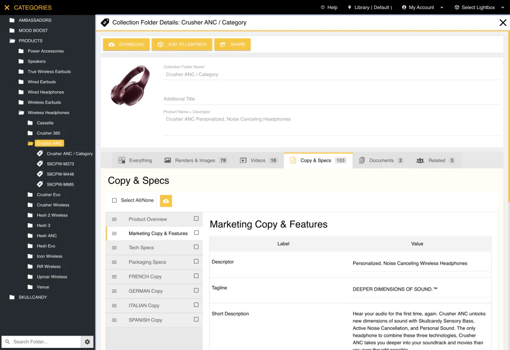The width and height of the screenshot is (510, 350).
Task: Collapse the Wireless Headphones folder
Action: coord(21,113)
